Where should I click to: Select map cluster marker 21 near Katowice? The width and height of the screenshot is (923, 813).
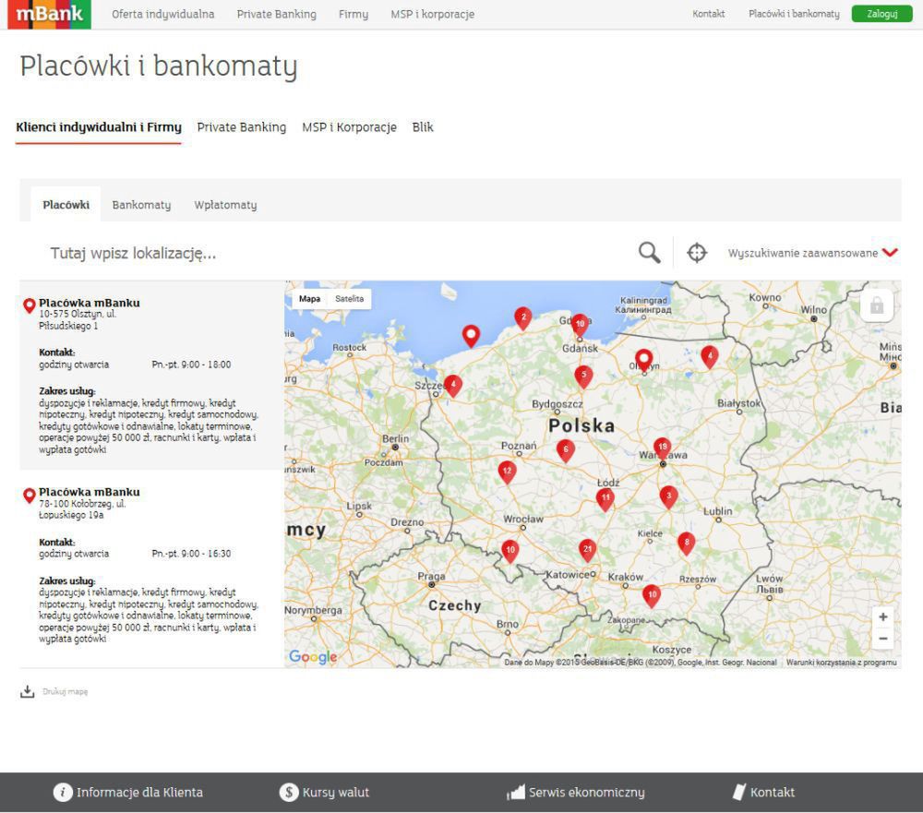[x=587, y=550]
